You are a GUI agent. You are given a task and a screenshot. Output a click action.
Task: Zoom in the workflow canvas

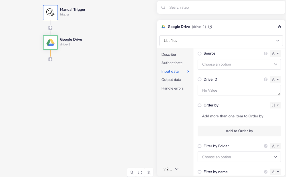[x=149, y=172]
